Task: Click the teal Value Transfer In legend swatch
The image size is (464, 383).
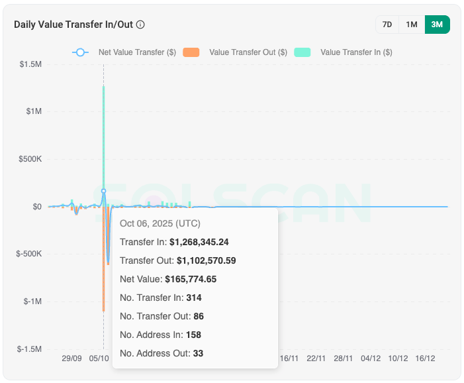Action: tap(302, 52)
